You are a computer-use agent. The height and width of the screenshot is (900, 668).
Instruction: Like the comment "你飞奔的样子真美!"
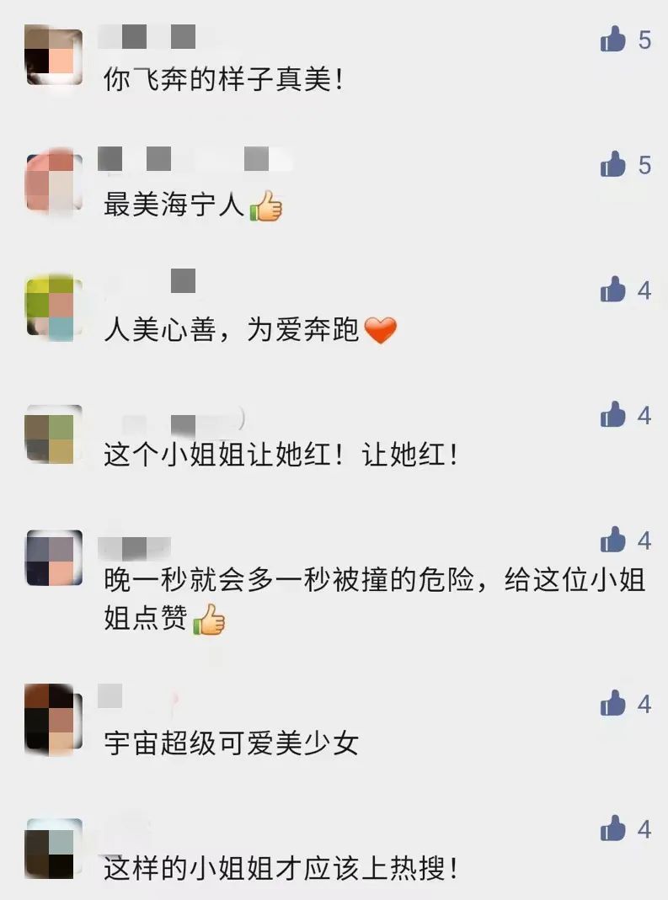coord(612,40)
